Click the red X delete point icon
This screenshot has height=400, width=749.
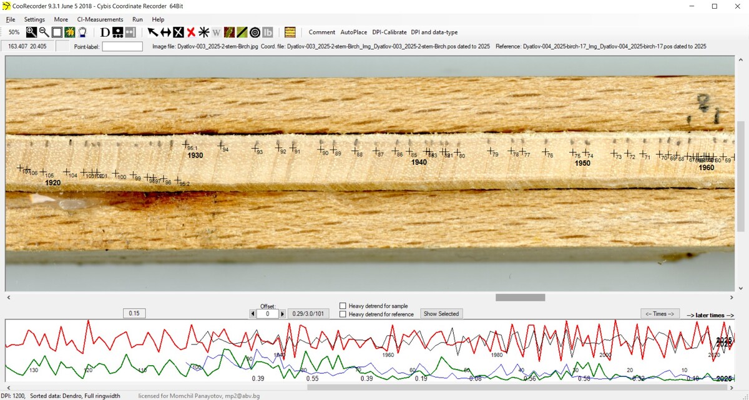tap(191, 32)
